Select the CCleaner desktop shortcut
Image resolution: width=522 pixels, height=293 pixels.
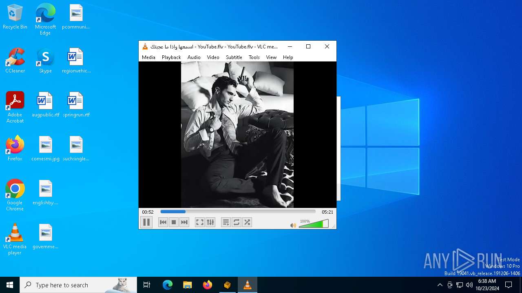[x=15, y=61]
